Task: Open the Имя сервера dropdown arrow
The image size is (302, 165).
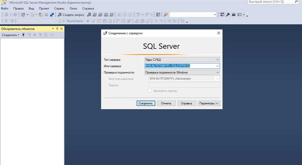Action: pyautogui.click(x=217, y=66)
